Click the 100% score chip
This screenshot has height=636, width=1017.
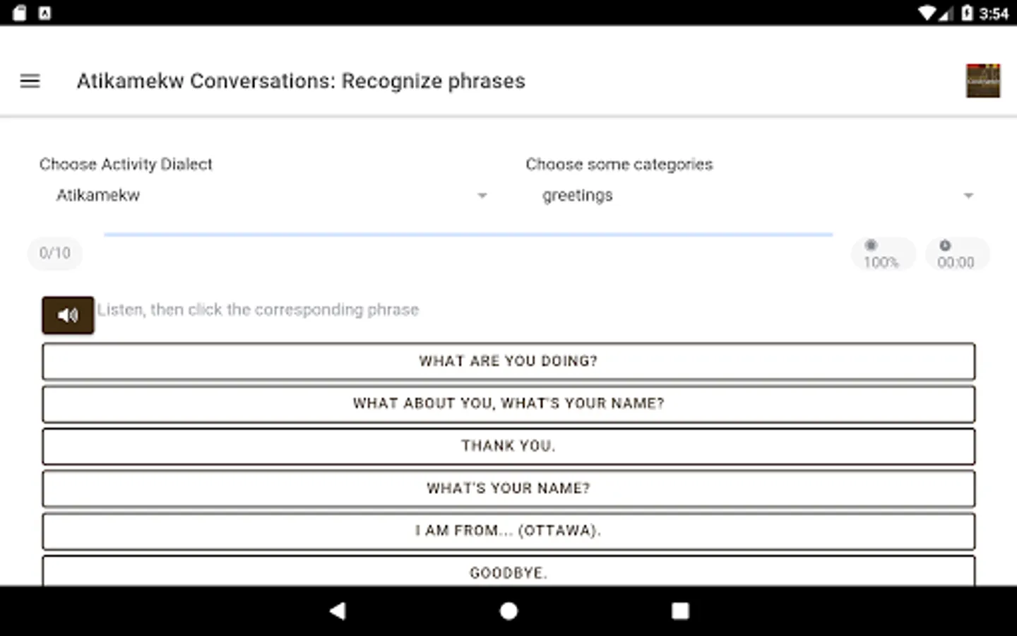[x=881, y=254]
